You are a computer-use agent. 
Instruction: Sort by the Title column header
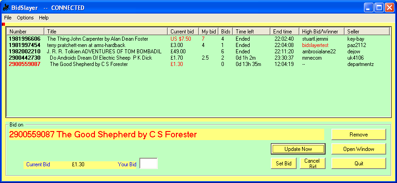[x=106, y=31]
